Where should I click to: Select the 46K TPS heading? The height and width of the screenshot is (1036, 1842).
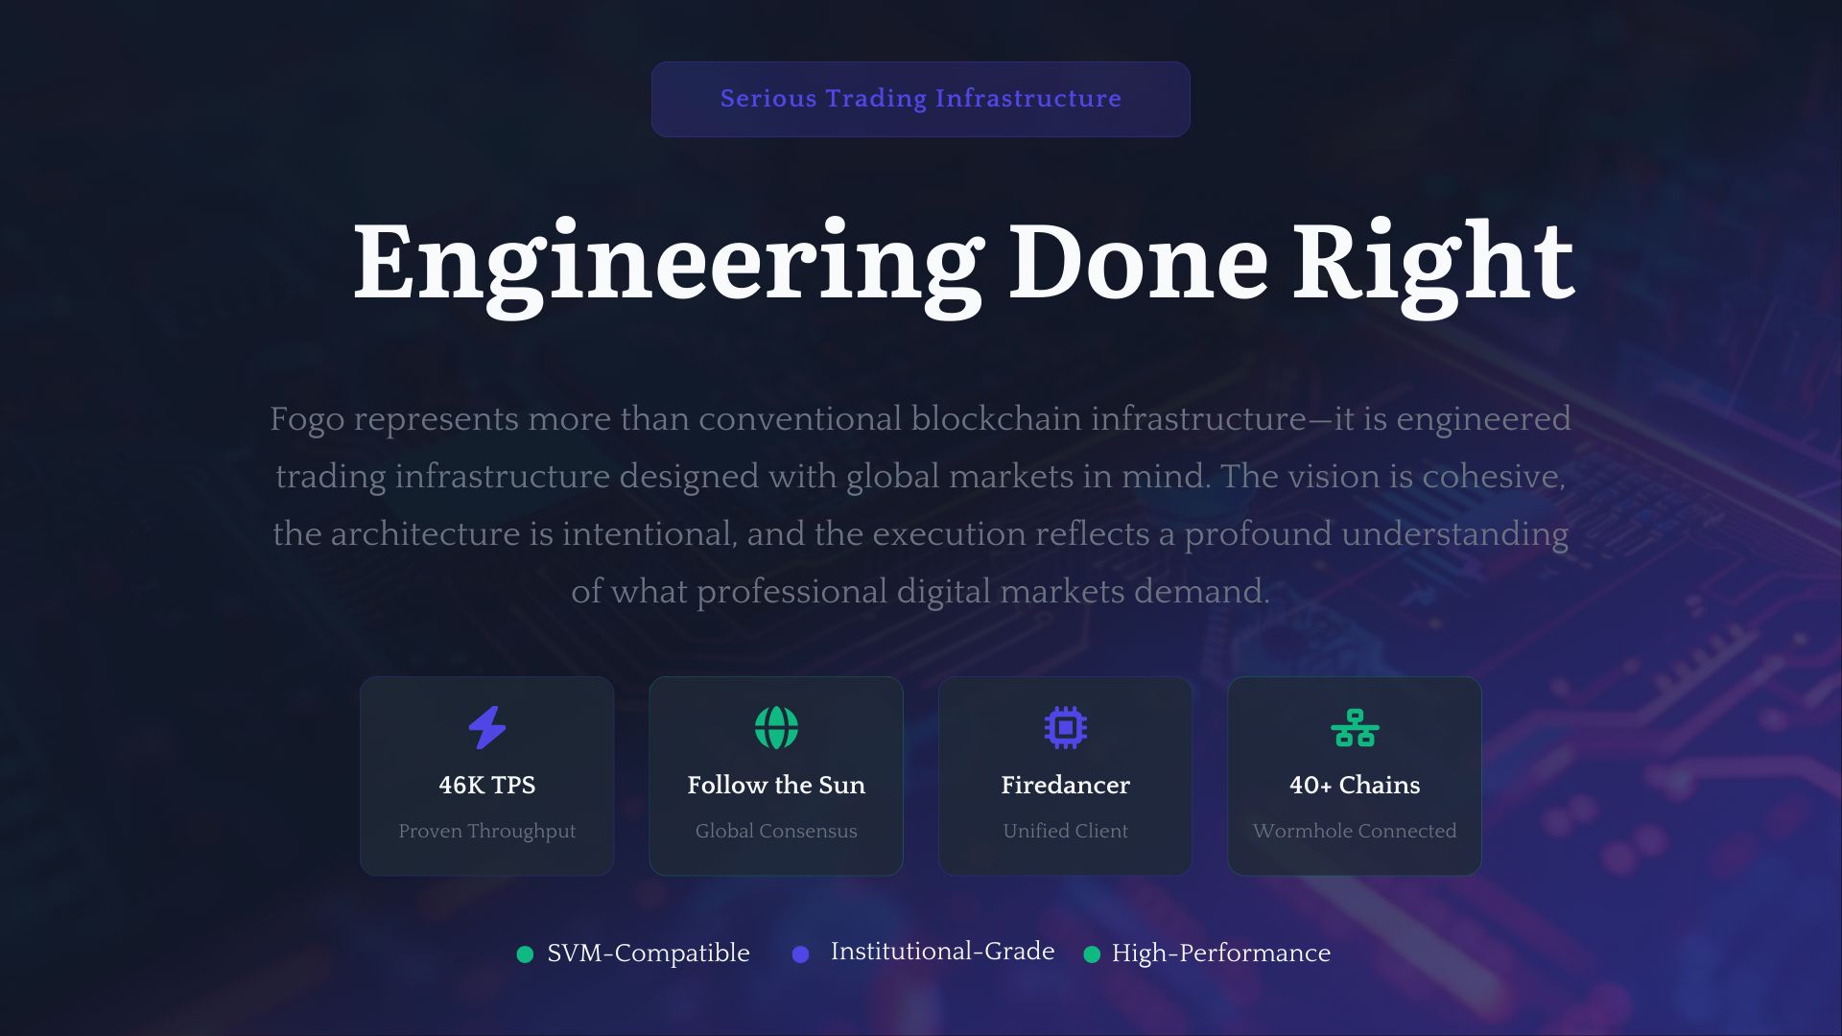point(486,785)
